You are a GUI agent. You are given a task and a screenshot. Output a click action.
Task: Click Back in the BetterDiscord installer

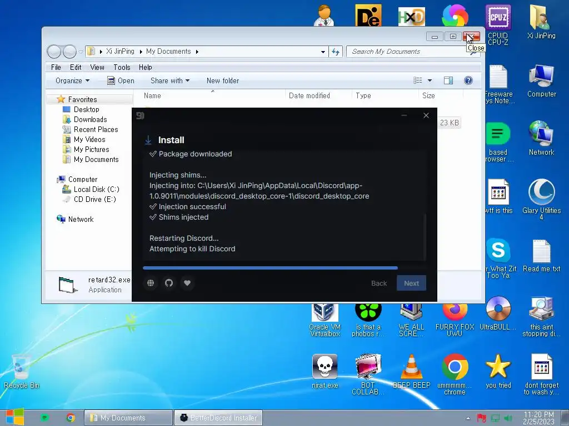tap(379, 283)
